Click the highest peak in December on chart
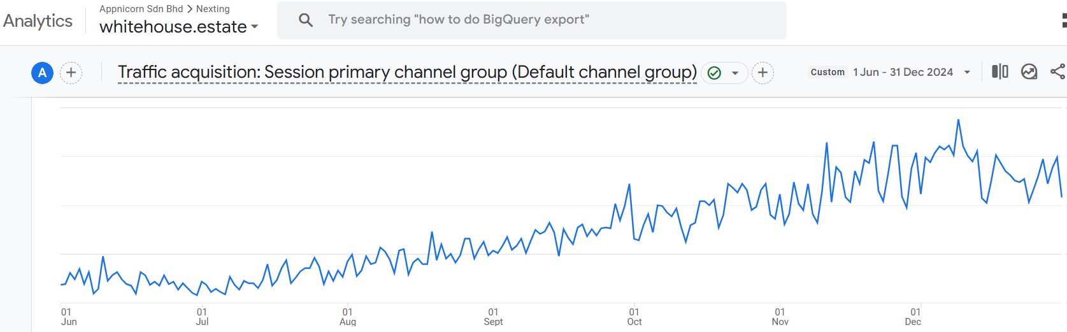Screen dimensions: 1067x332 [x=958, y=120]
